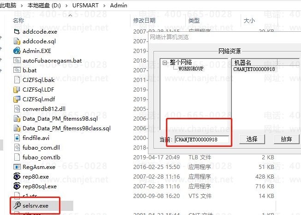Collapse the 整个网络 tree node
Viewport: 301px width, 215px height.
point(165,63)
